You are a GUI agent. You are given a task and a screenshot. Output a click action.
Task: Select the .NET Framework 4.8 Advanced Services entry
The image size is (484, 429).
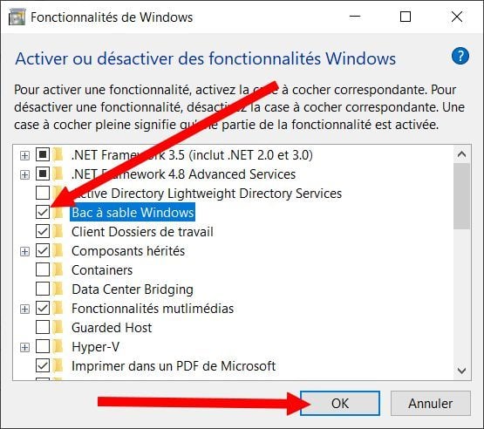click(183, 174)
